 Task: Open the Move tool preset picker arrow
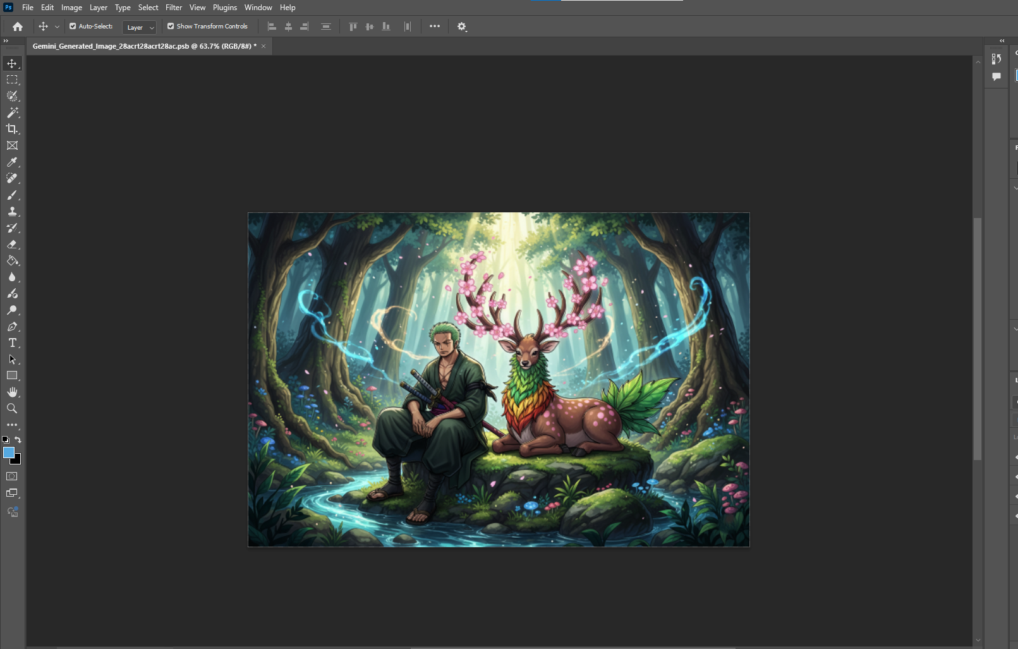tap(57, 27)
